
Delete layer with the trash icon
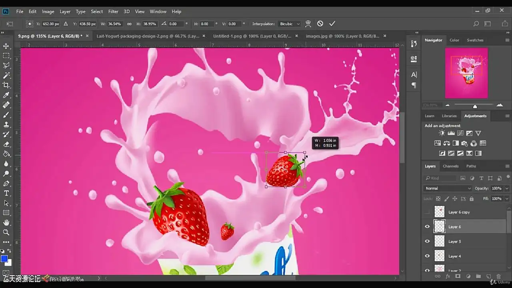tap(498, 276)
